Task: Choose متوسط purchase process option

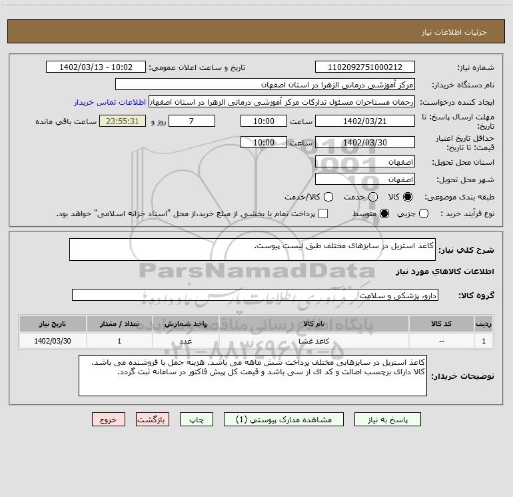Action: point(384,213)
